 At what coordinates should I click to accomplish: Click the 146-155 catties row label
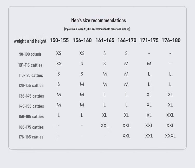pos(31,106)
